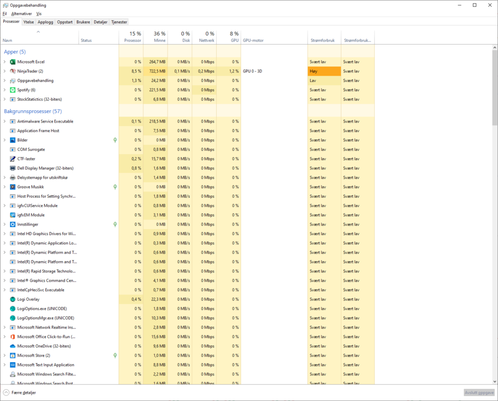
Task: Switch to the Ytelse tab
Action: click(x=28, y=22)
